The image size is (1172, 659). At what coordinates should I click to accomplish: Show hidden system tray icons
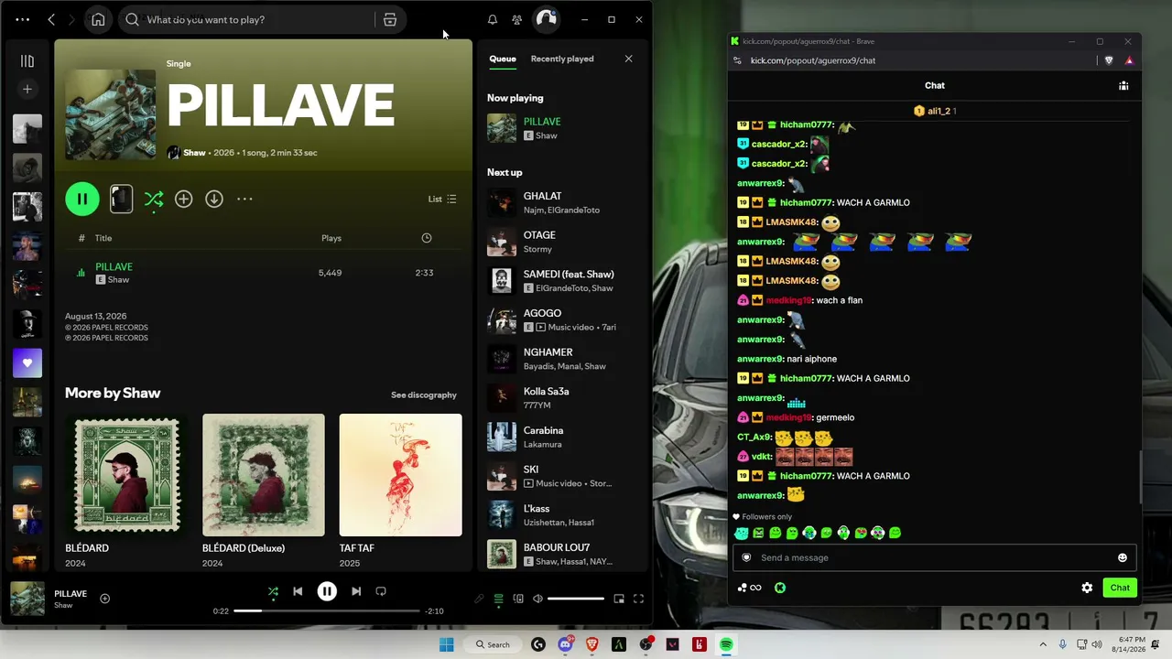[x=1043, y=644]
